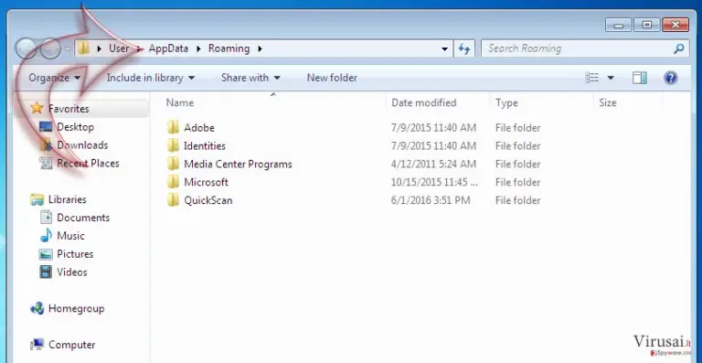Click the refresh address bar icon
702x363 pixels.
pos(464,48)
